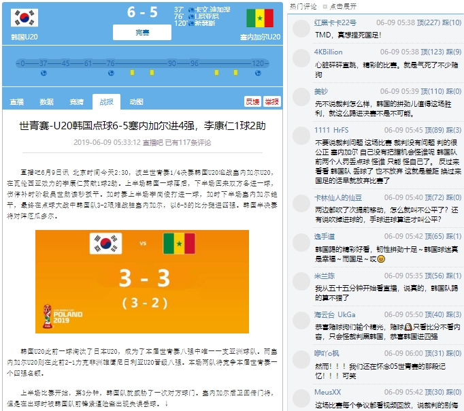464x411 pixels.
Task: Click the avatar of 1111 HrFS
Action: tap(301, 136)
